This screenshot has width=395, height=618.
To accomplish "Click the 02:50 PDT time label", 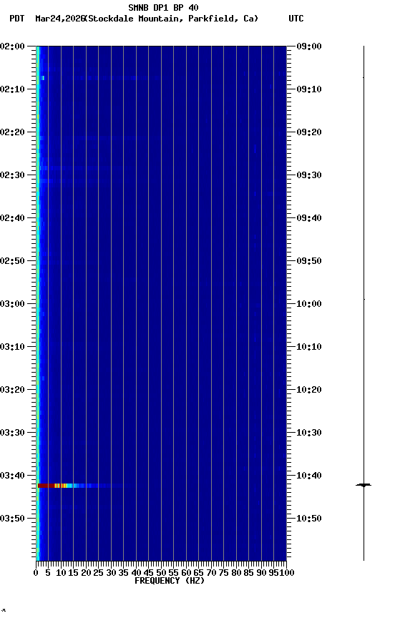I will click(x=12, y=261).
